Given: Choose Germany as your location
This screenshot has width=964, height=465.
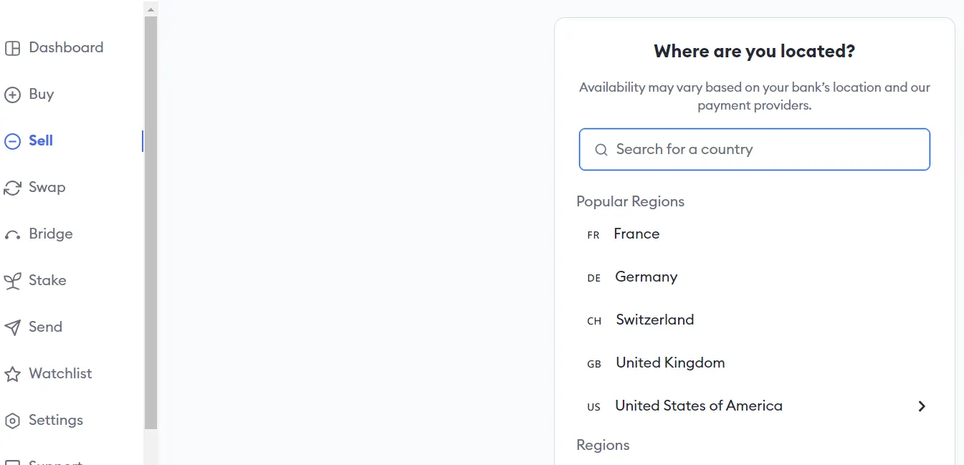Looking at the screenshot, I should (646, 277).
